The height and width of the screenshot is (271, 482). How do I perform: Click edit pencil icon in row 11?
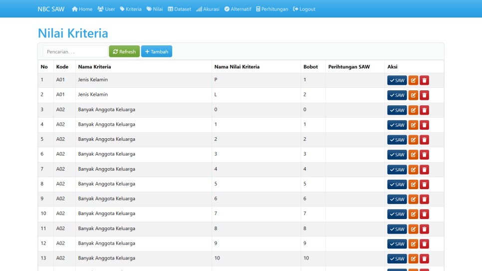coord(413,229)
